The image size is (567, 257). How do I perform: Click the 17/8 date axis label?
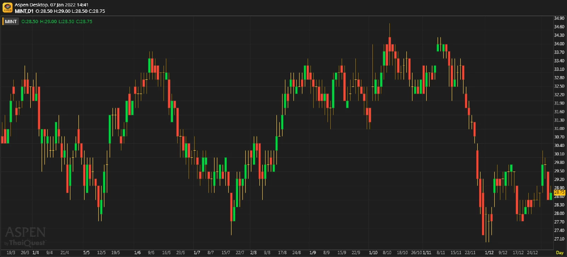pyautogui.click(x=283, y=253)
